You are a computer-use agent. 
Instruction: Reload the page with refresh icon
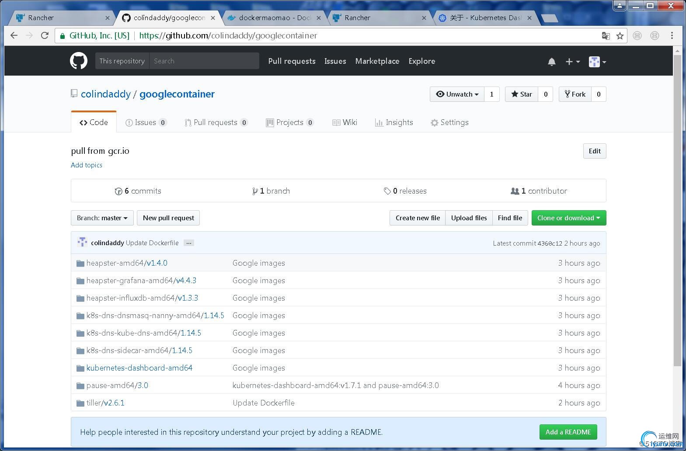pos(45,35)
